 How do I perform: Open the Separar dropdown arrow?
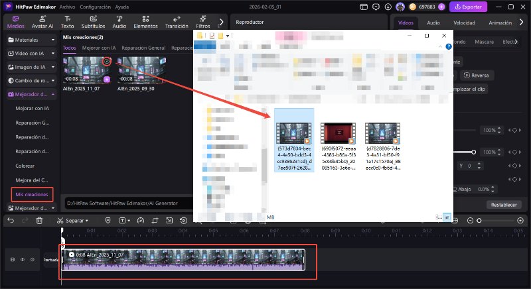[x=87, y=221]
